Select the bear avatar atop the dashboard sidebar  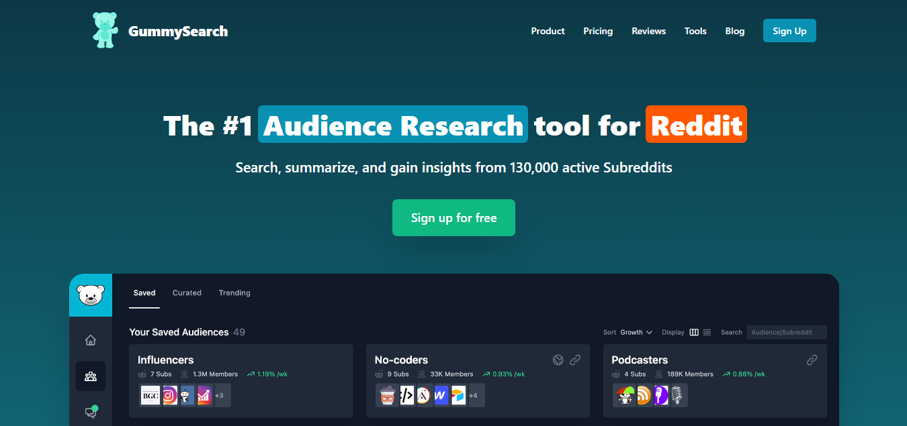[x=90, y=295]
